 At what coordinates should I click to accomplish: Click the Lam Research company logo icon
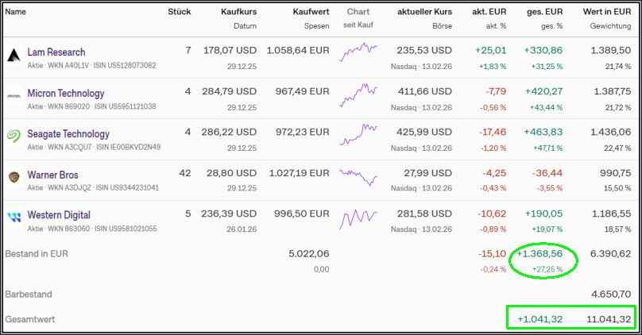(x=14, y=56)
